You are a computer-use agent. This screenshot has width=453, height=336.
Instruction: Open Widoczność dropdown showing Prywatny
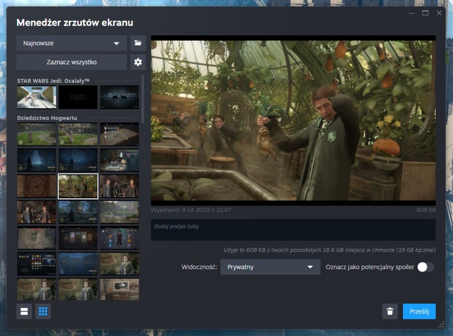click(x=270, y=267)
